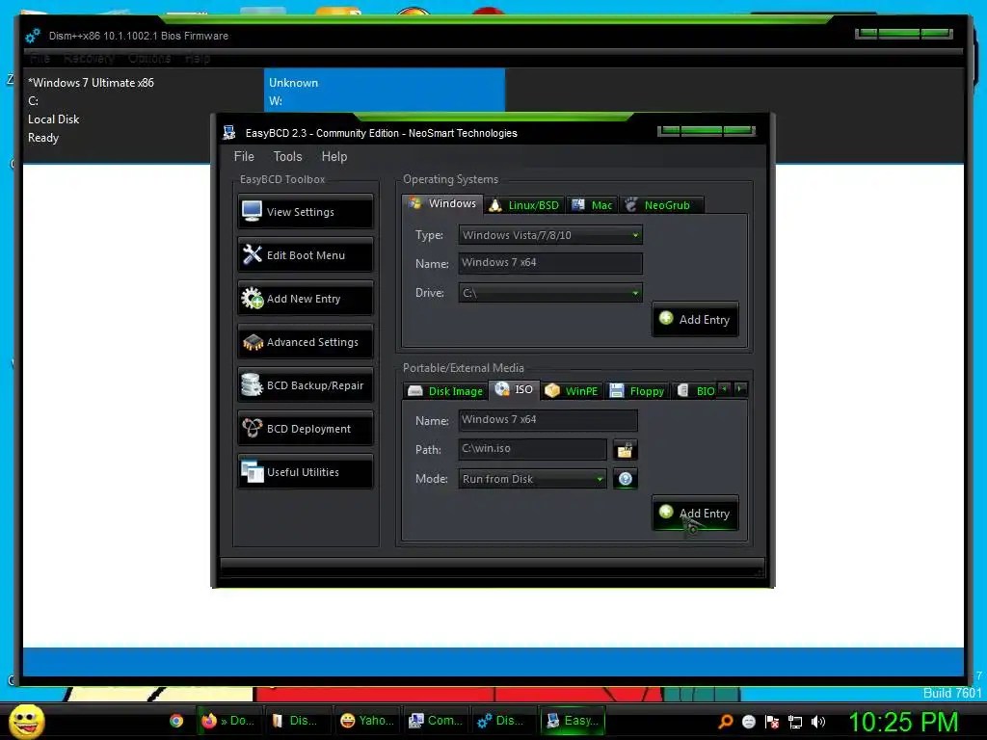Open the volume speaker tray icon
This screenshot has height=740, width=987.
(818, 722)
